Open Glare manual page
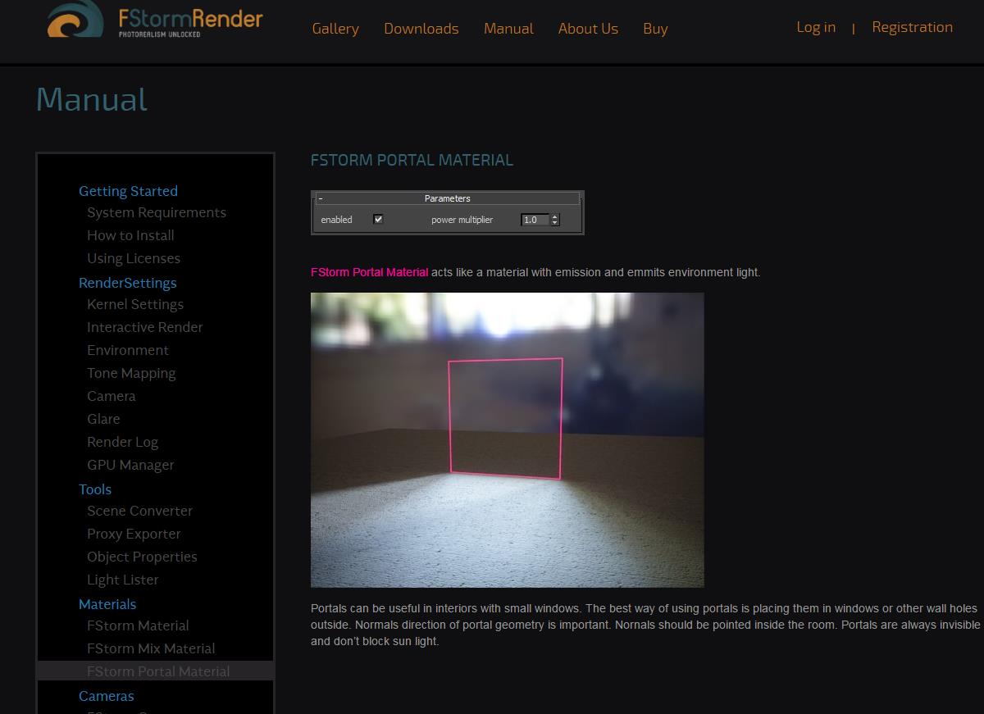Viewport: 984px width, 714px height. (x=103, y=419)
